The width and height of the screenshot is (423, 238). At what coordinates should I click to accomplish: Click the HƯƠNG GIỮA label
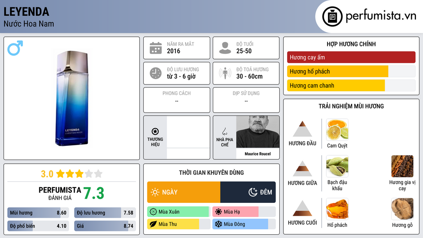pos(302,183)
